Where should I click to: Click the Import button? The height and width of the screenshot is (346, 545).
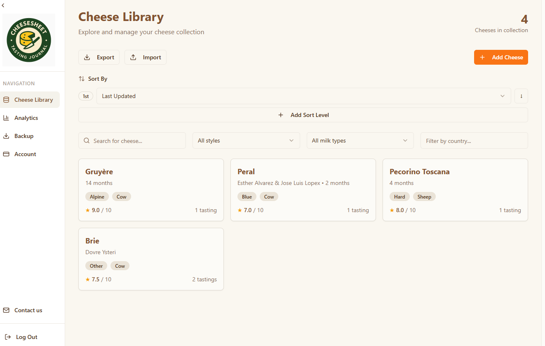[x=146, y=57]
